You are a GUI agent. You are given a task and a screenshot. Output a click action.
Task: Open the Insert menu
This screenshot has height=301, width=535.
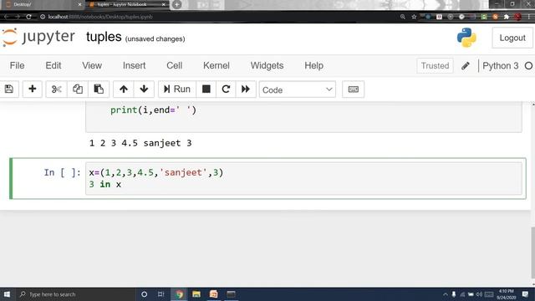point(134,65)
